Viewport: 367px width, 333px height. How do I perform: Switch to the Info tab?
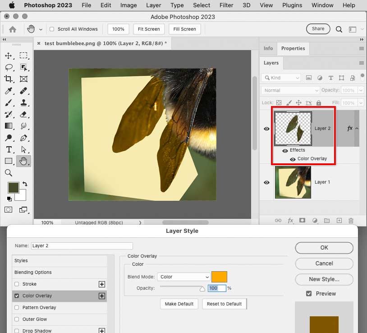[x=268, y=48]
